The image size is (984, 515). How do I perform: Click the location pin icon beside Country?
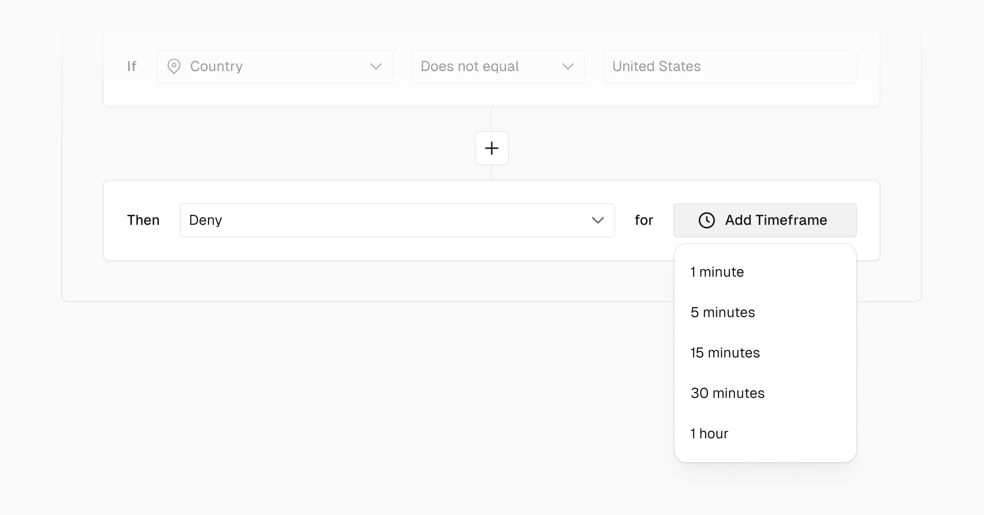pos(174,66)
